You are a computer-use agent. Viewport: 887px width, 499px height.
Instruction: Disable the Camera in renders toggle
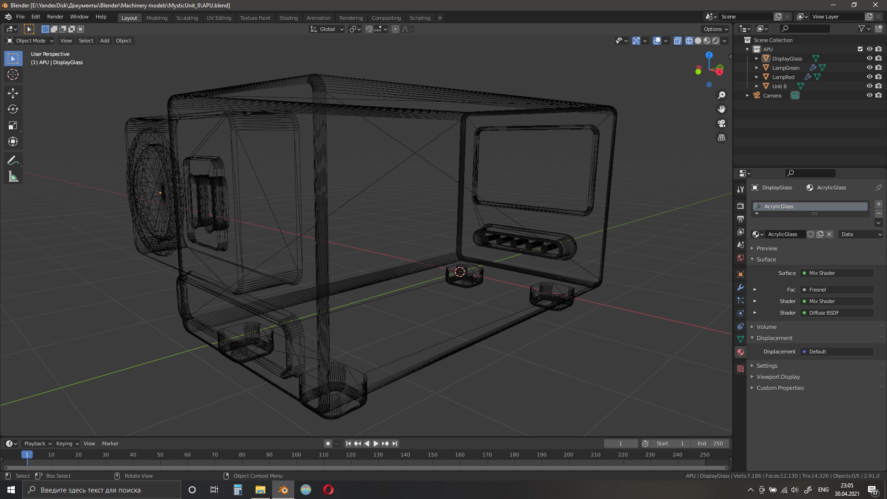pyautogui.click(x=878, y=95)
